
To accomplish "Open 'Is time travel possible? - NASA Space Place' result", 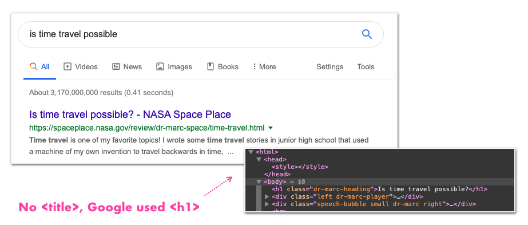I will [x=130, y=115].
